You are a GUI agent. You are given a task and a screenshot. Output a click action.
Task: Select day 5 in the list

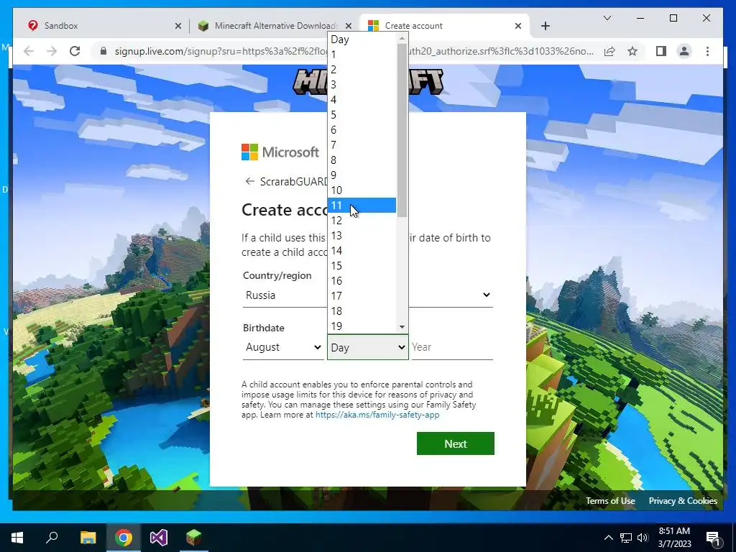[x=362, y=115]
